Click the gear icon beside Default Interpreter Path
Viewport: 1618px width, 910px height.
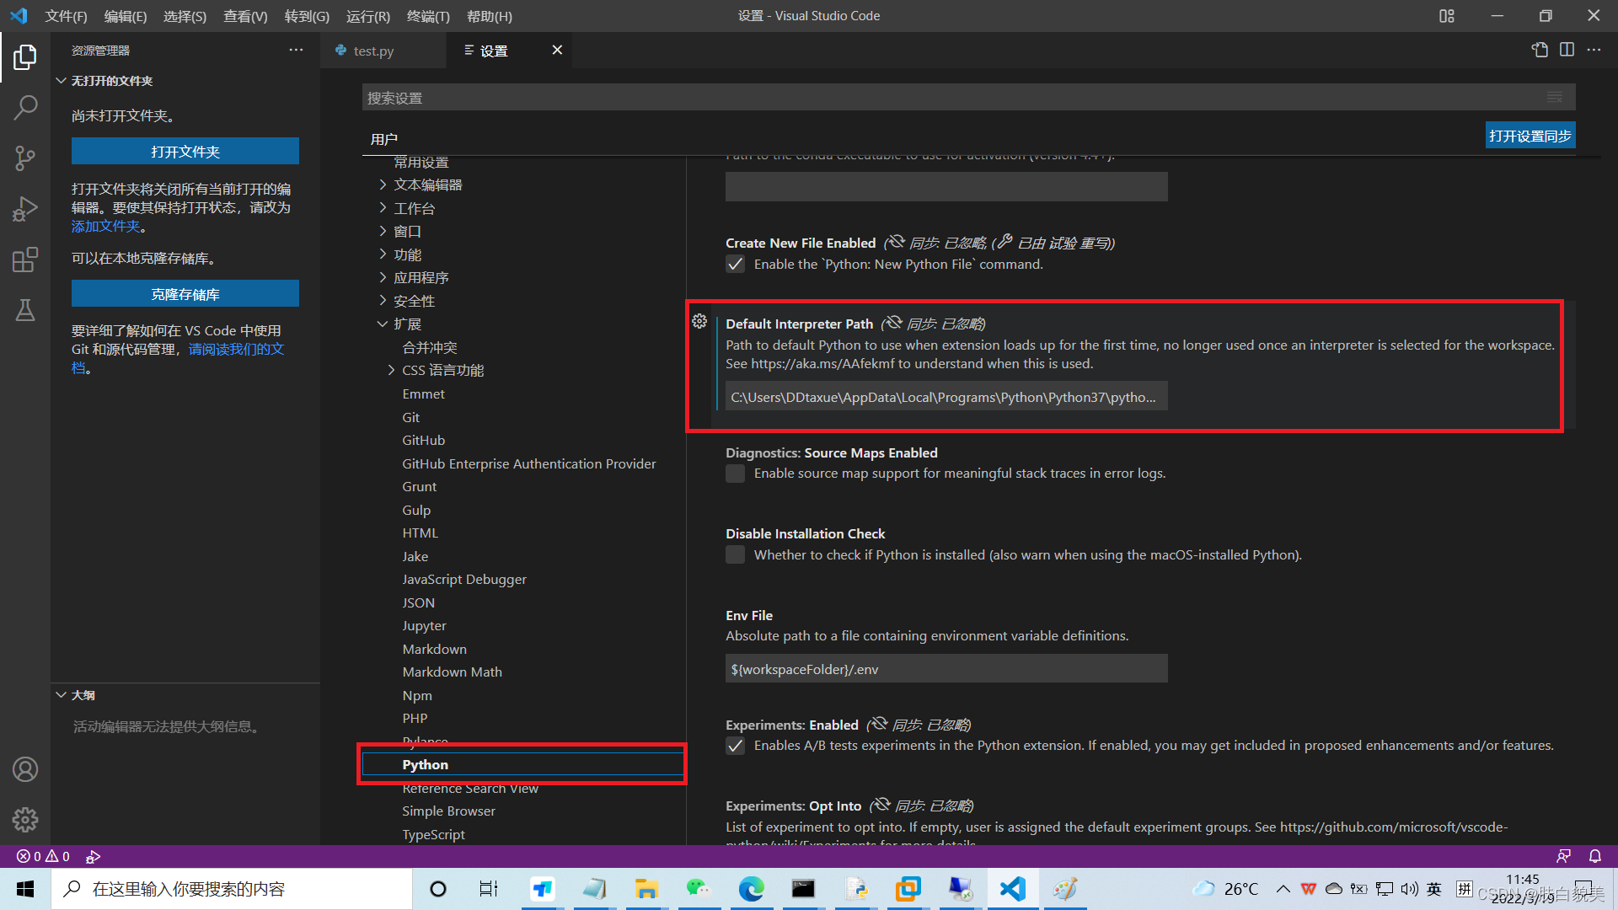pyautogui.click(x=699, y=321)
